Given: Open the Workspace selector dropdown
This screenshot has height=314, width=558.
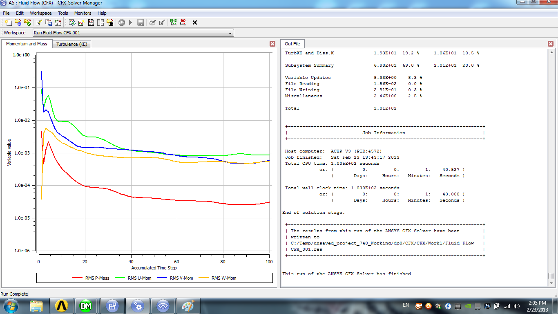Looking at the screenshot, I should click(133, 33).
